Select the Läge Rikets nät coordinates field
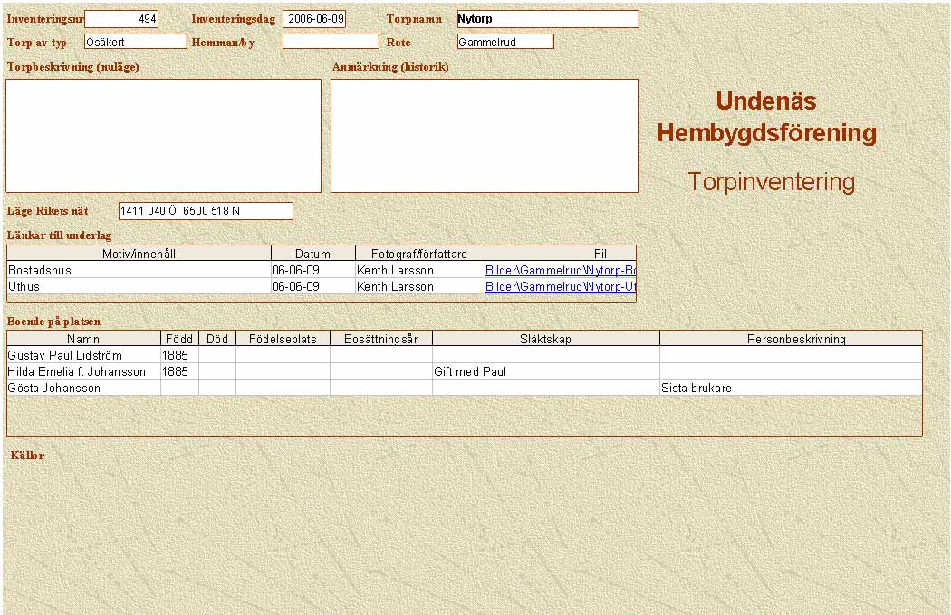Viewport: 951px width, 615px height. 206,211
